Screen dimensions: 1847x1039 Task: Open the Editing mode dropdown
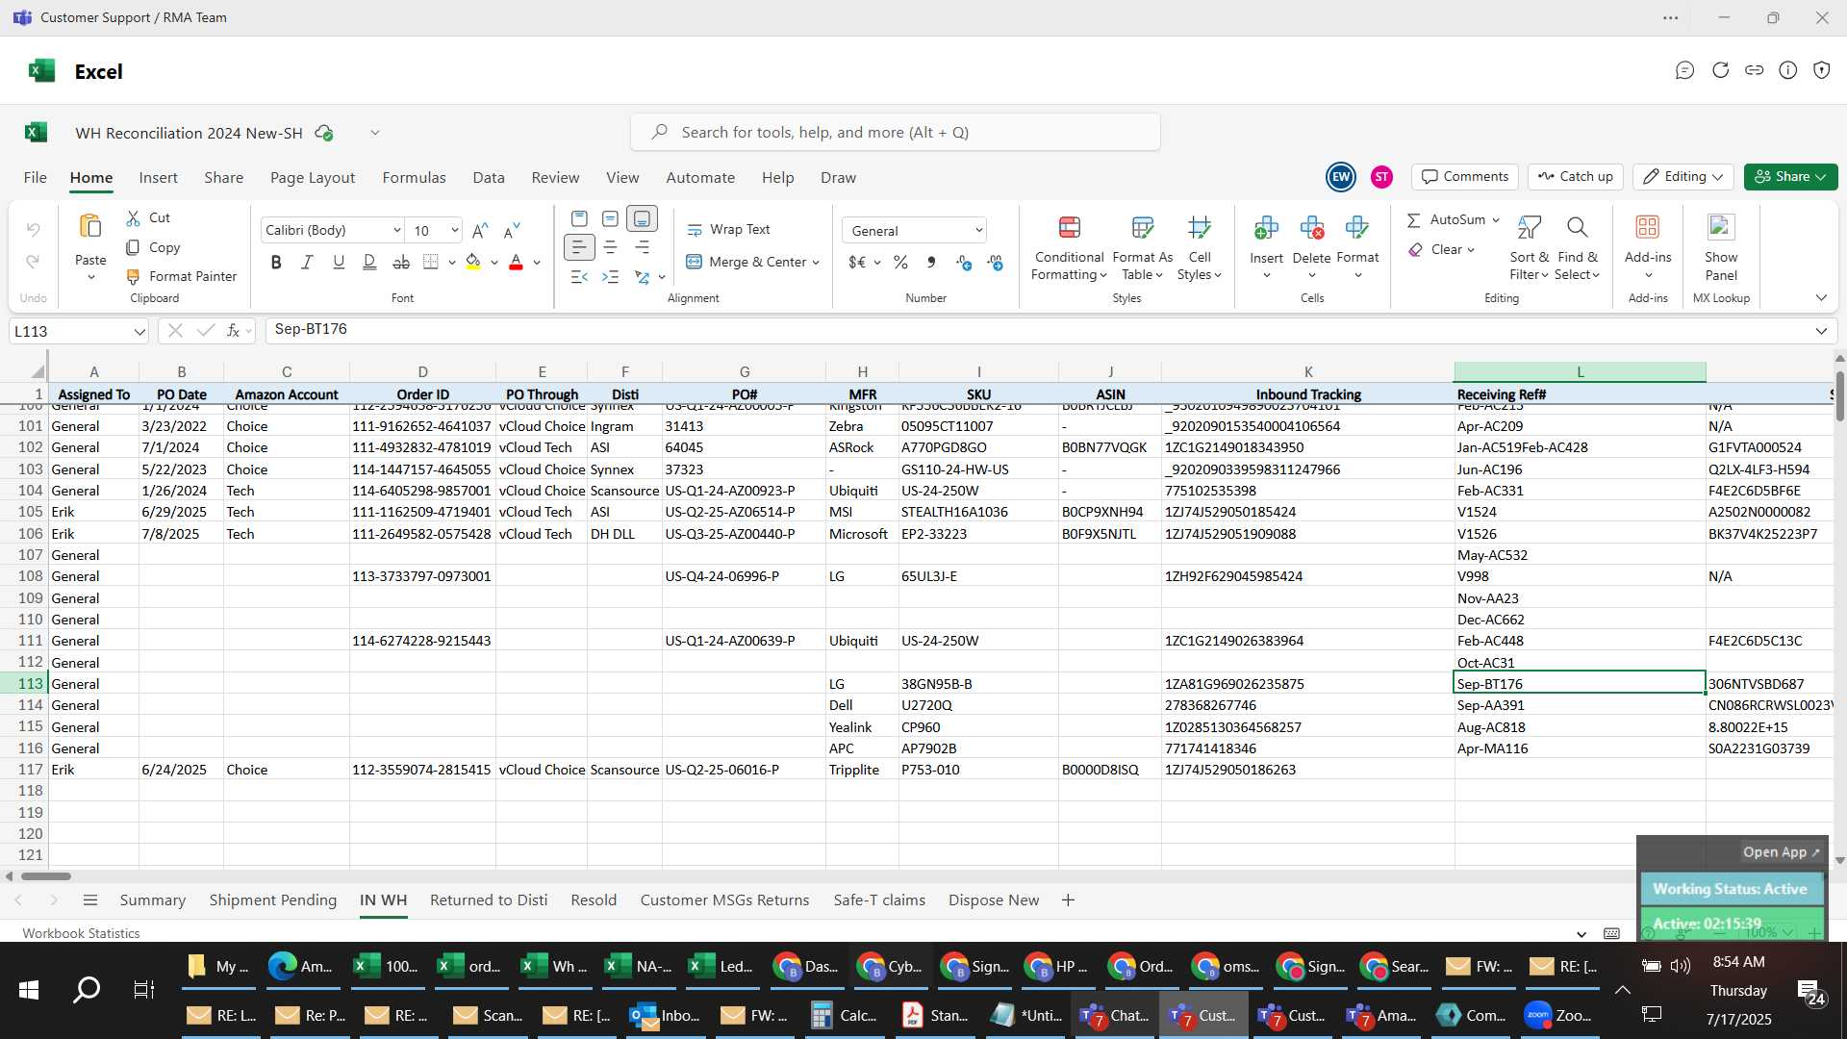point(1683,177)
